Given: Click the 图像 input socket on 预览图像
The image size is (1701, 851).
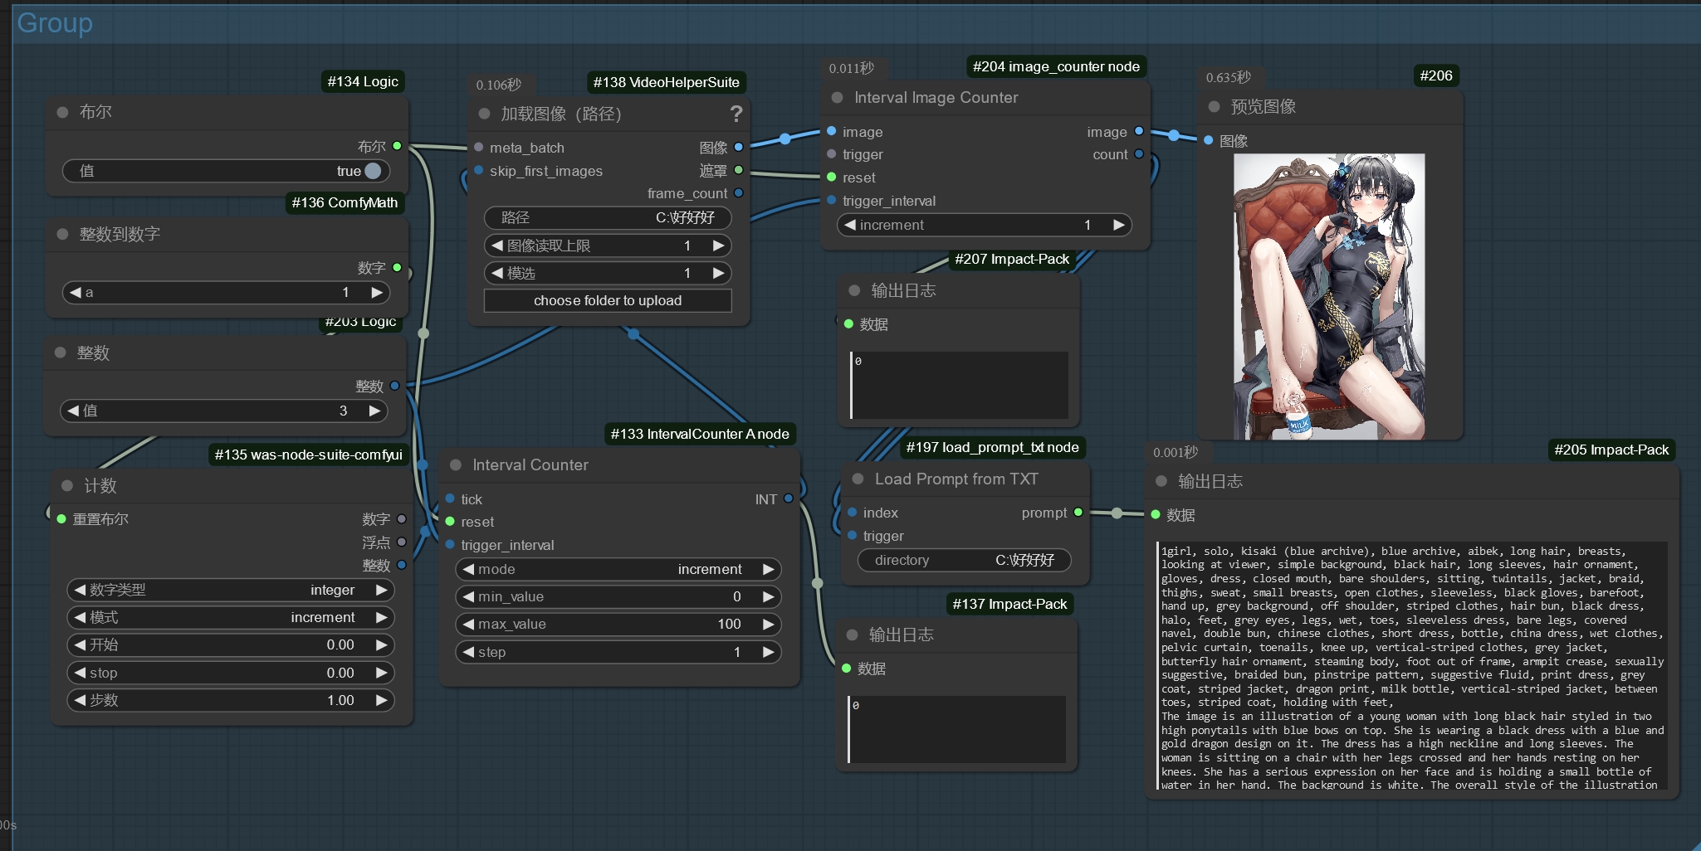Looking at the screenshot, I should tap(1208, 140).
